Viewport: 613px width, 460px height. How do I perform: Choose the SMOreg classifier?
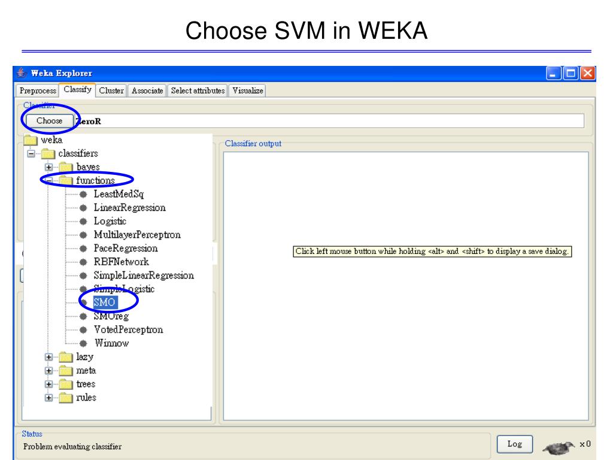(111, 316)
